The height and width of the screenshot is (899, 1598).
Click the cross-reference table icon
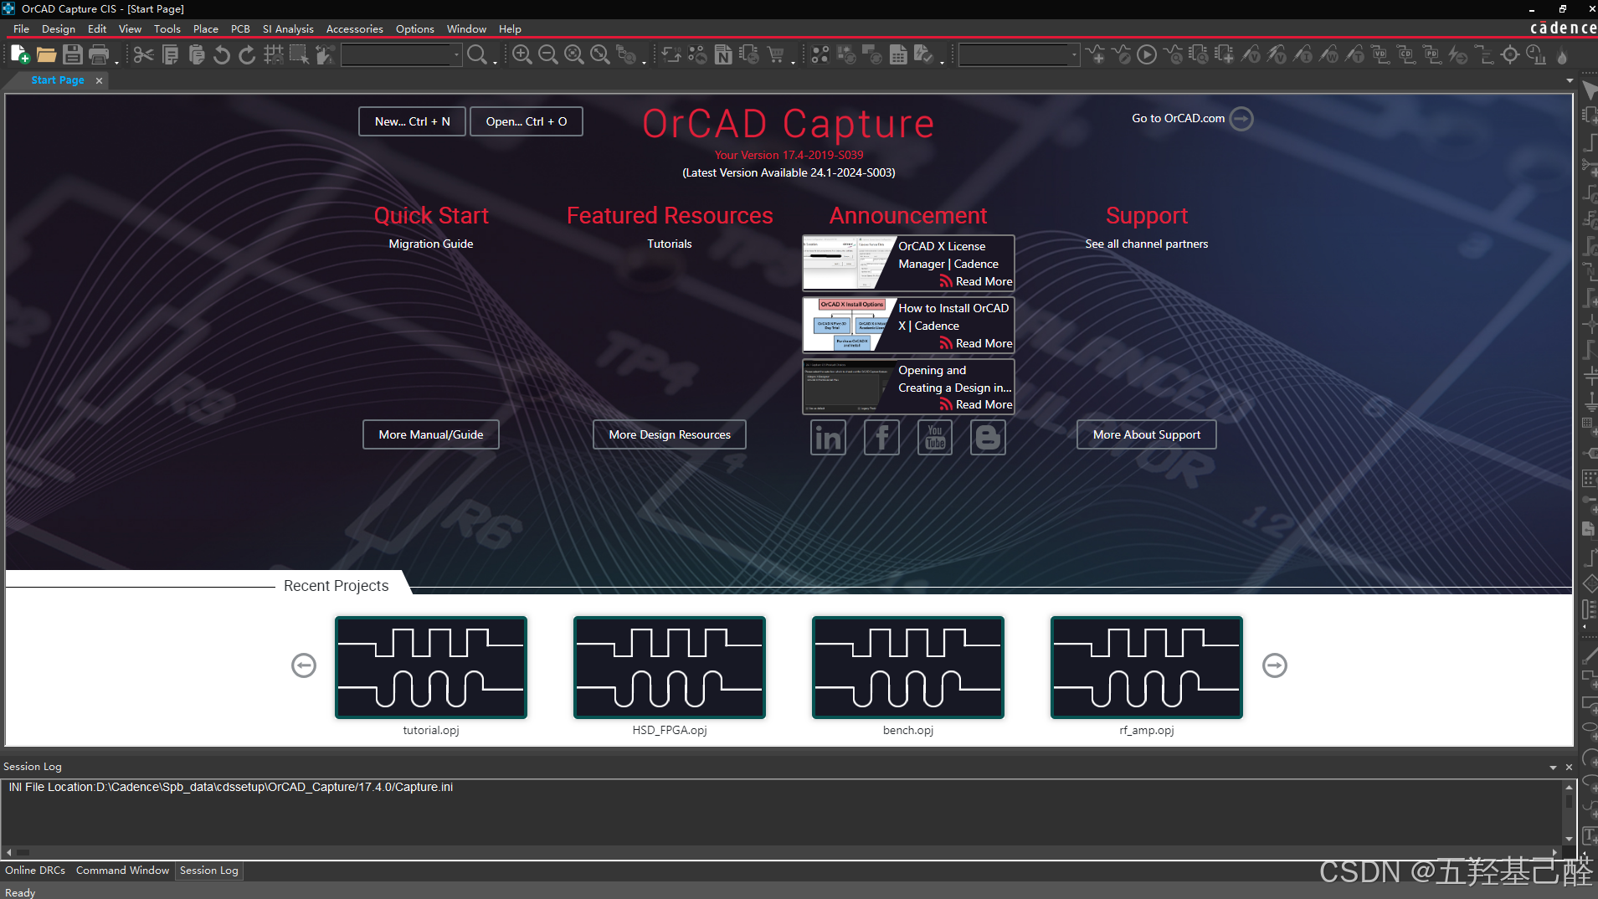click(x=898, y=55)
